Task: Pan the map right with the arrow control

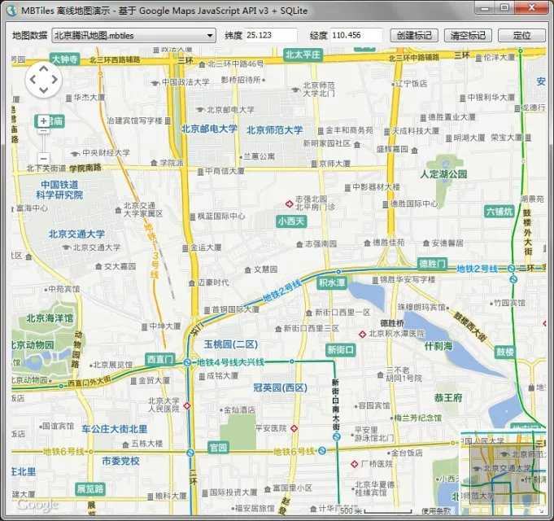Action: [x=55, y=80]
